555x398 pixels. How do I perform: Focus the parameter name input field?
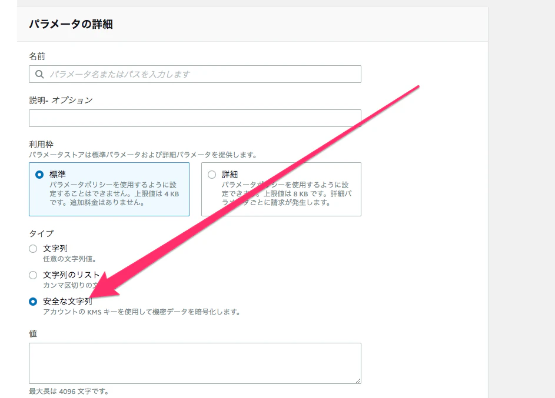pyautogui.click(x=195, y=74)
